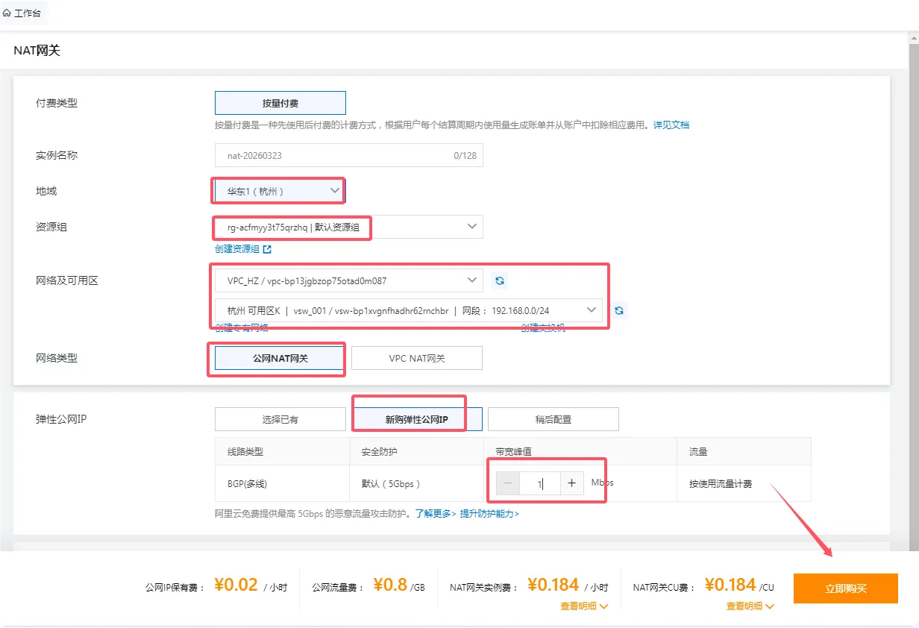919x628 pixels.
Task: Increase bandwidth peak with the plus stepper
Action: (571, 483)
